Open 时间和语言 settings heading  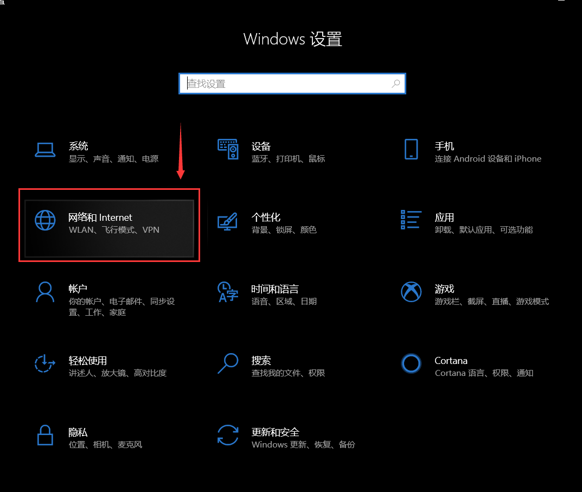(x=275, y=289)
